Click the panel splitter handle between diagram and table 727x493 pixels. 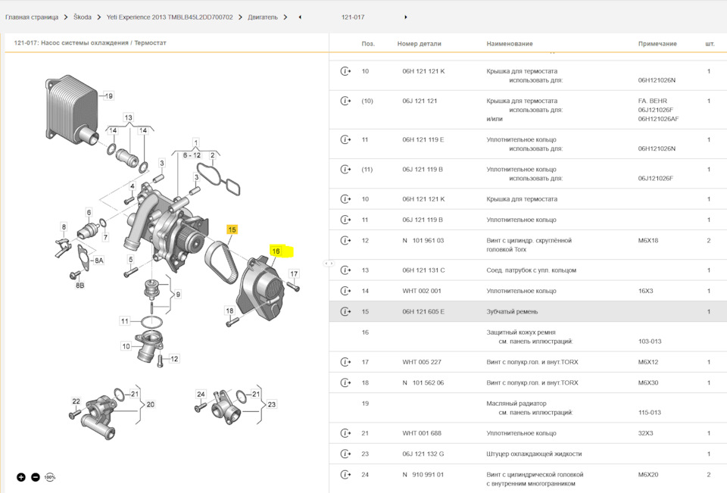(x=329, y=264)
